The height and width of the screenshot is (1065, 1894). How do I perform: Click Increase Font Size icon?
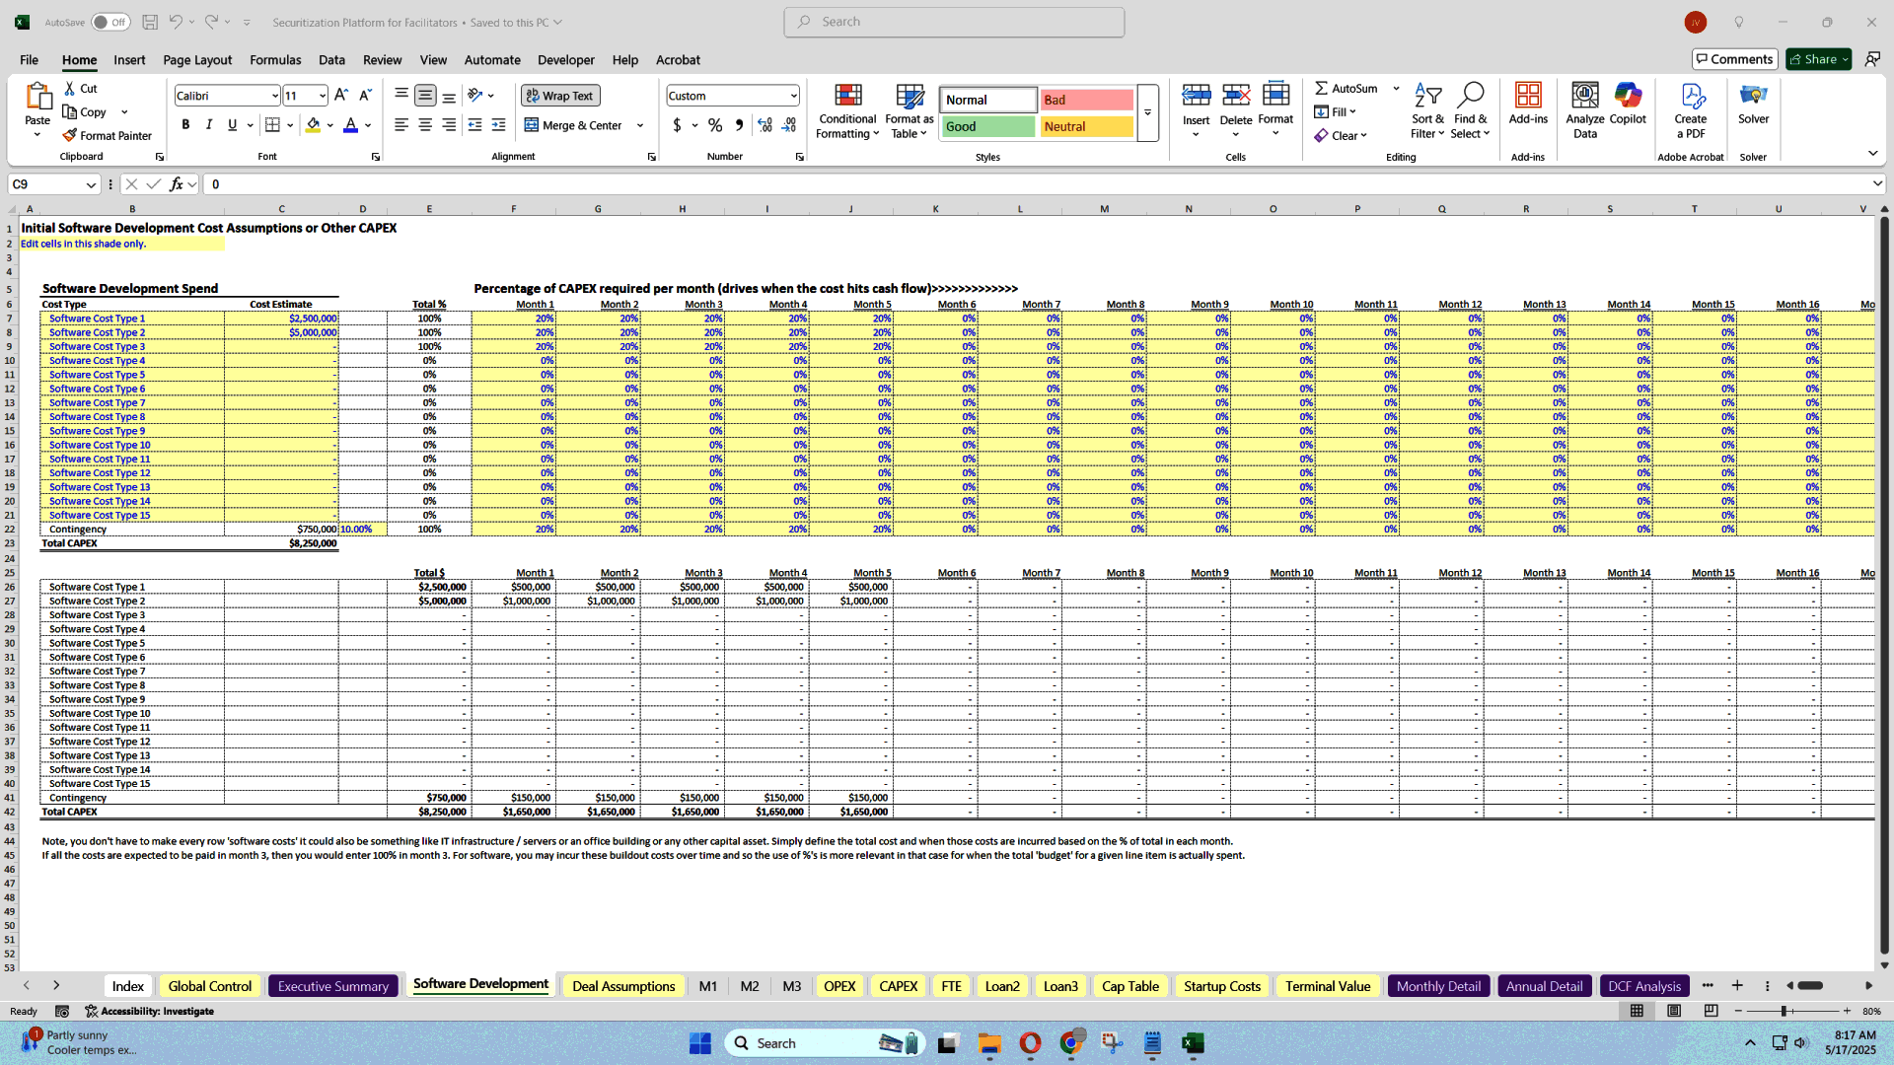point(341,96)
